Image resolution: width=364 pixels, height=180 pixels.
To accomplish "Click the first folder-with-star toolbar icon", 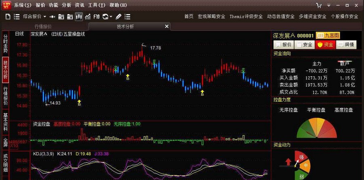I will coord(61,17).
